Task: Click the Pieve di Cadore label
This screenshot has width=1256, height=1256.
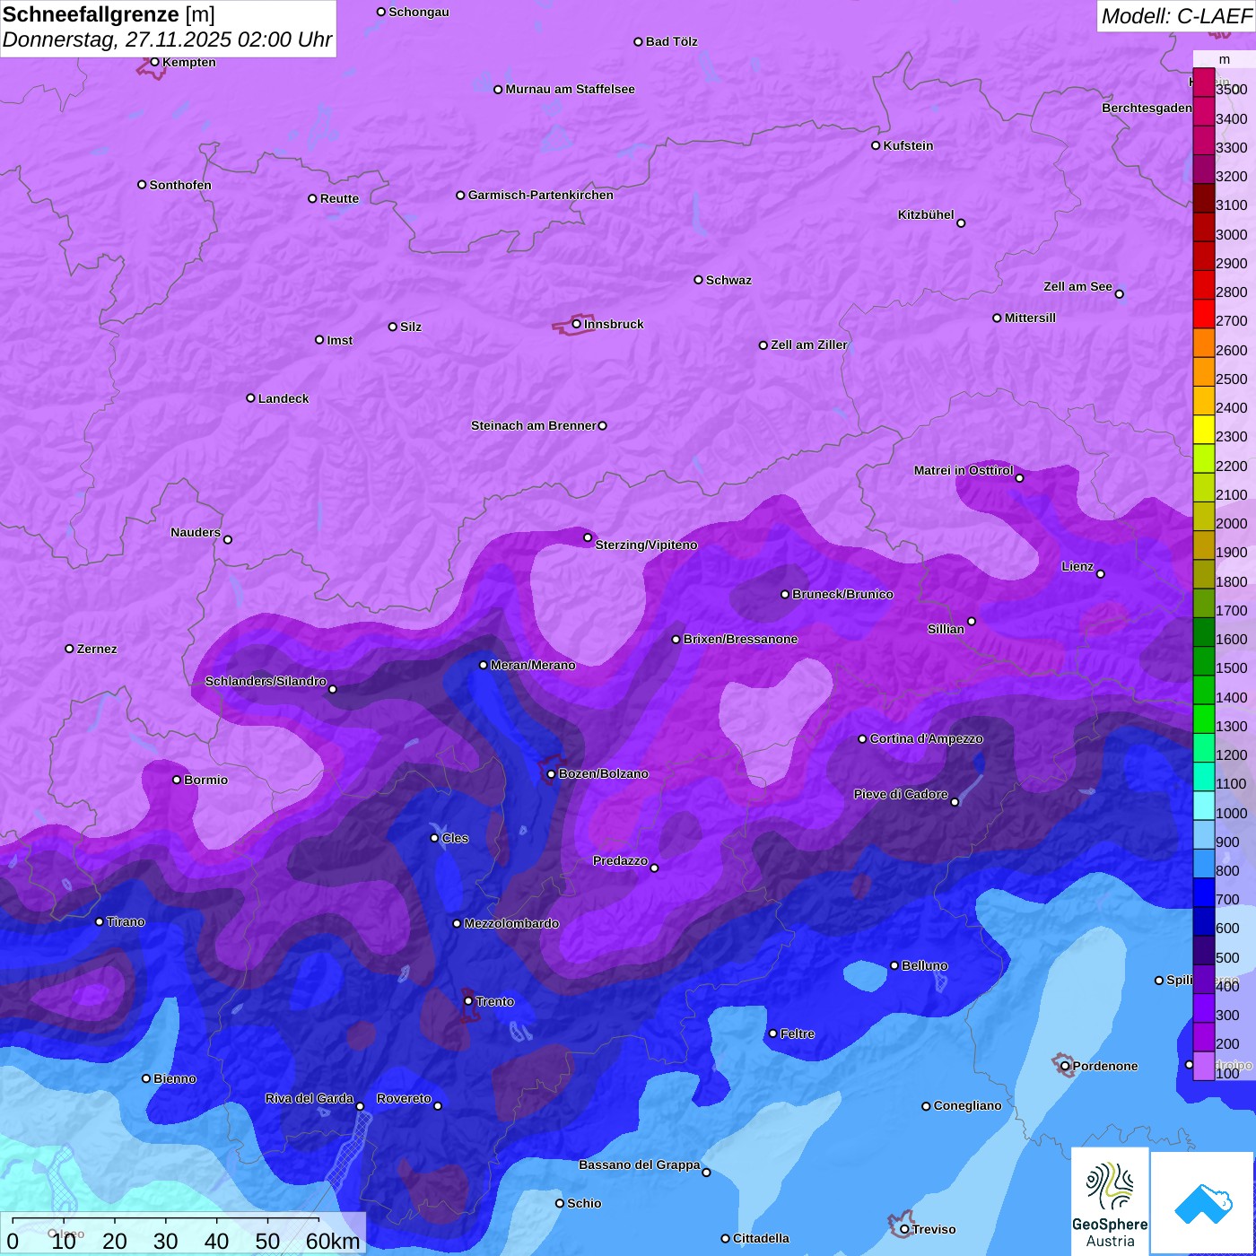Action: [901, 794]
